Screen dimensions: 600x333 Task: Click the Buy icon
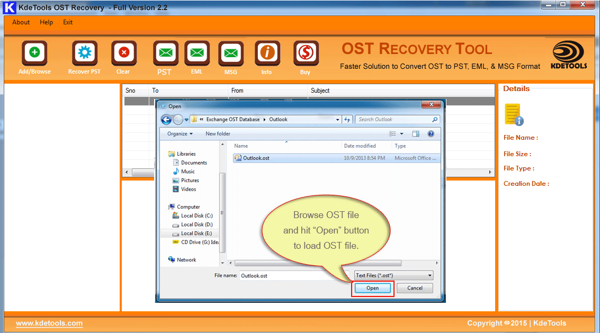tap(306, 53)
